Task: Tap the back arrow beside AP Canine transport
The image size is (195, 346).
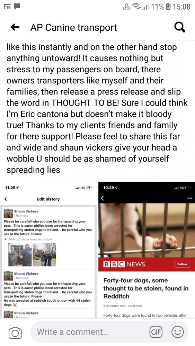Action: click(15, 27)
